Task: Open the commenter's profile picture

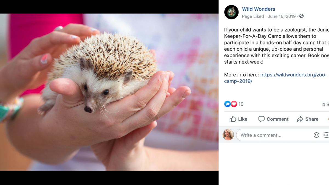Action: pyautogui.click(x=228, y=135)
